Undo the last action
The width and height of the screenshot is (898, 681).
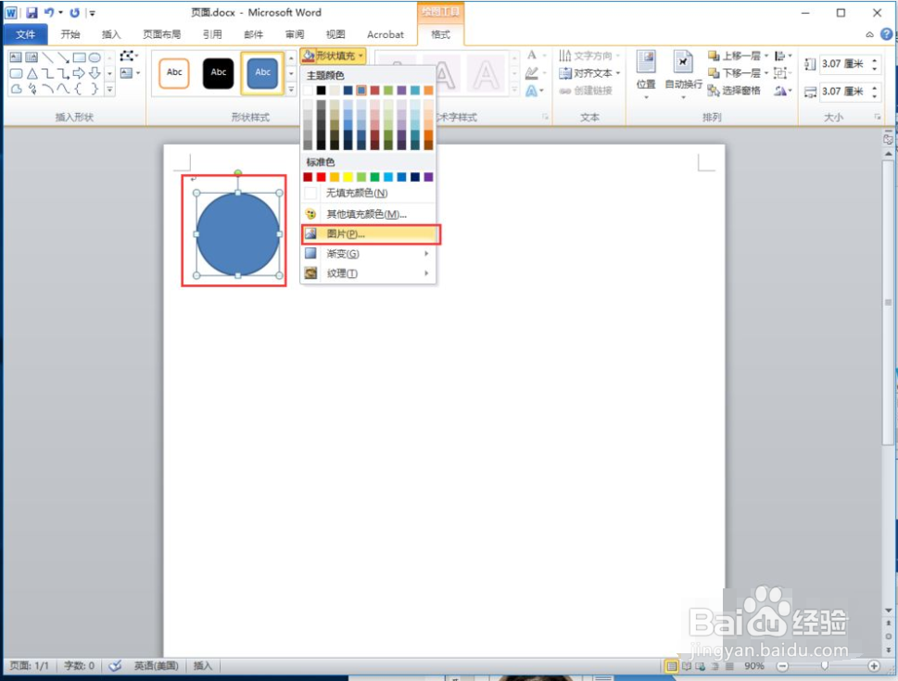coord(49,12)
